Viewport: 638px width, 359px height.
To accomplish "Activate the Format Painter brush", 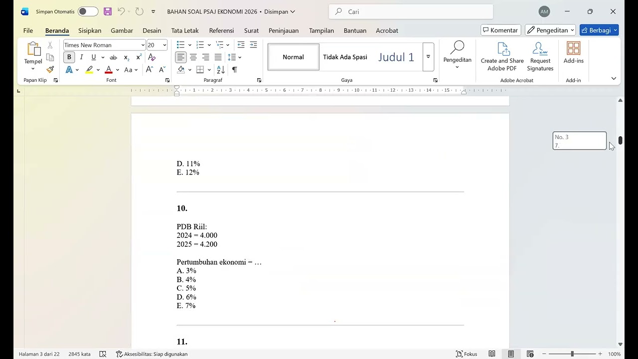I will click(x=50, y=70).
